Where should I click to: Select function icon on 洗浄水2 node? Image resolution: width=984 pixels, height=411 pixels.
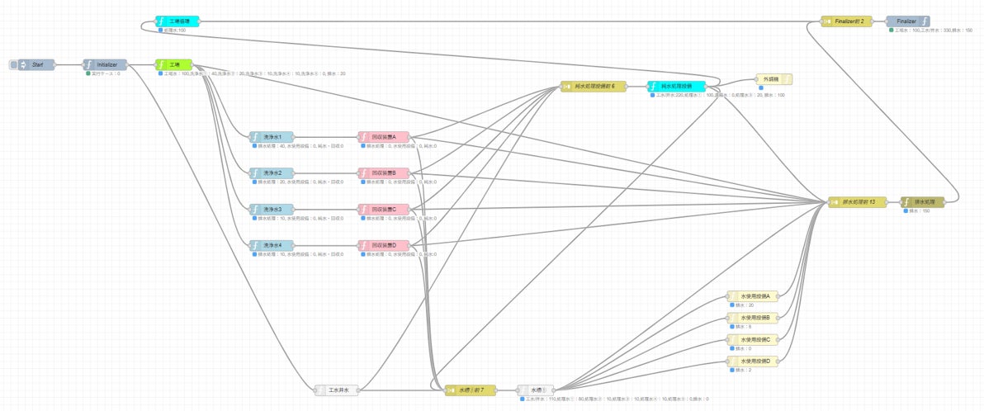255,173
